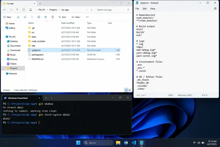Click the Search my-app field
This screenshot has height=147, width=220.
pos(113,10)
